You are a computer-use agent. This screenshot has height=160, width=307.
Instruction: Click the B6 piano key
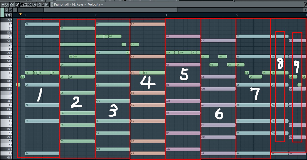[x=6, y=49]
